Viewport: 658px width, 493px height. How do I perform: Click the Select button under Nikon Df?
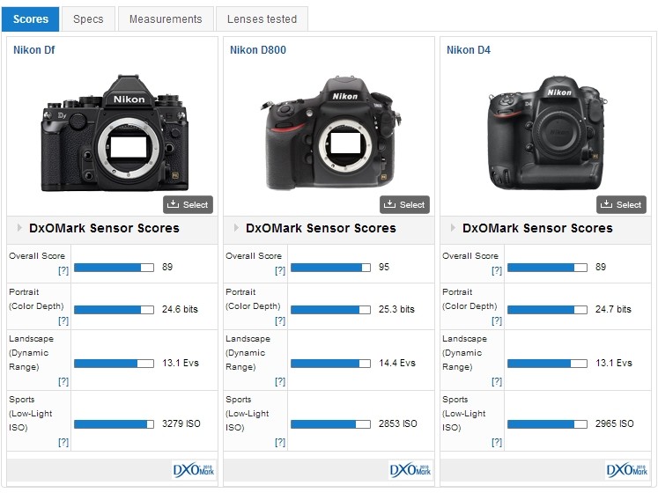tap(187, 204)
